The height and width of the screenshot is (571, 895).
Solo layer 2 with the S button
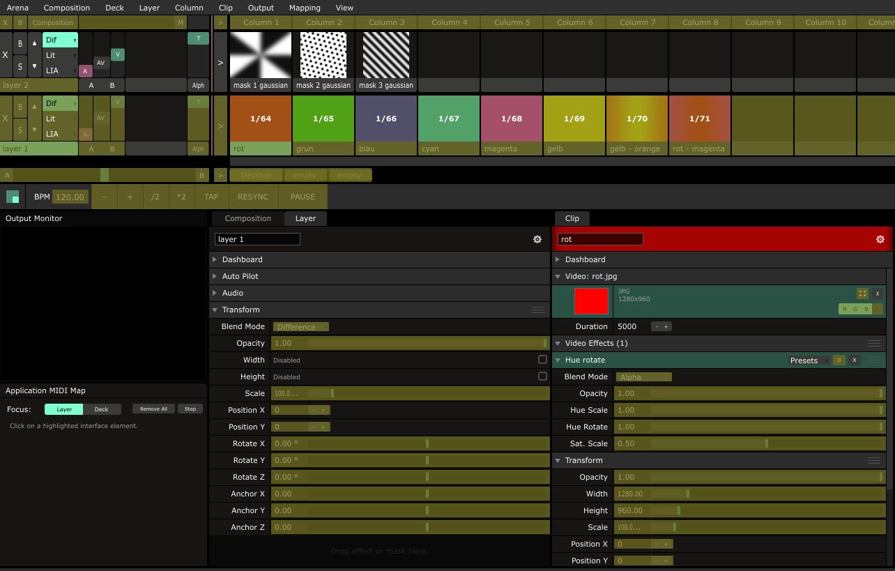pos(20,66)
